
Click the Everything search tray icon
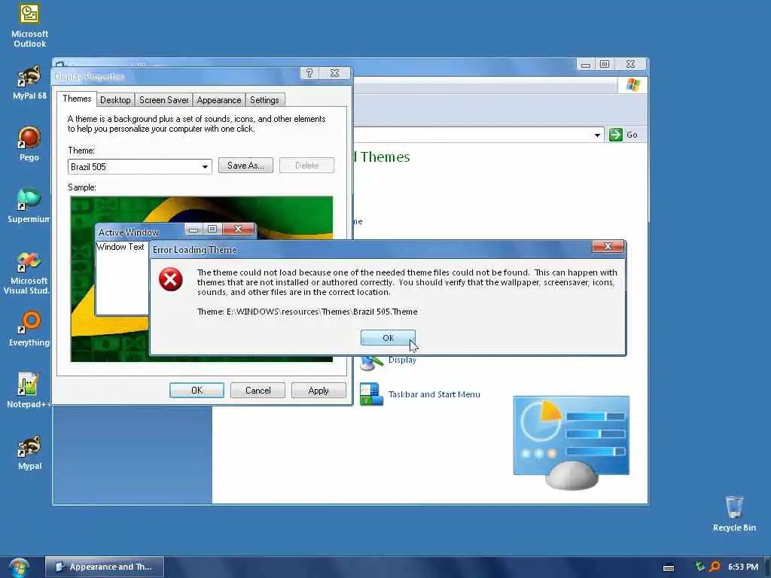click(x=715, y=567)
